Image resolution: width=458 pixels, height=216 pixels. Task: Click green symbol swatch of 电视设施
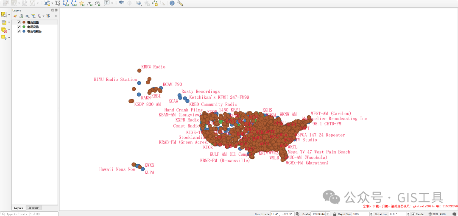[24, 27]
